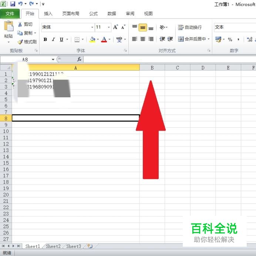256x256 pixels.
Task: Click the name box showing A8
Action: coord(26,60)
